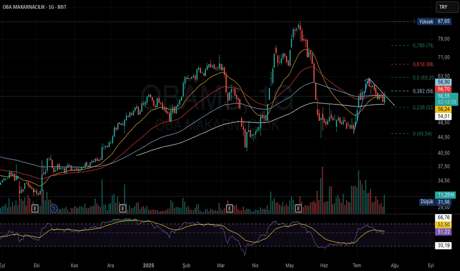Select the Düşük 31,56 price label
The height and width of the screenshot is (271, 460).
435,202
